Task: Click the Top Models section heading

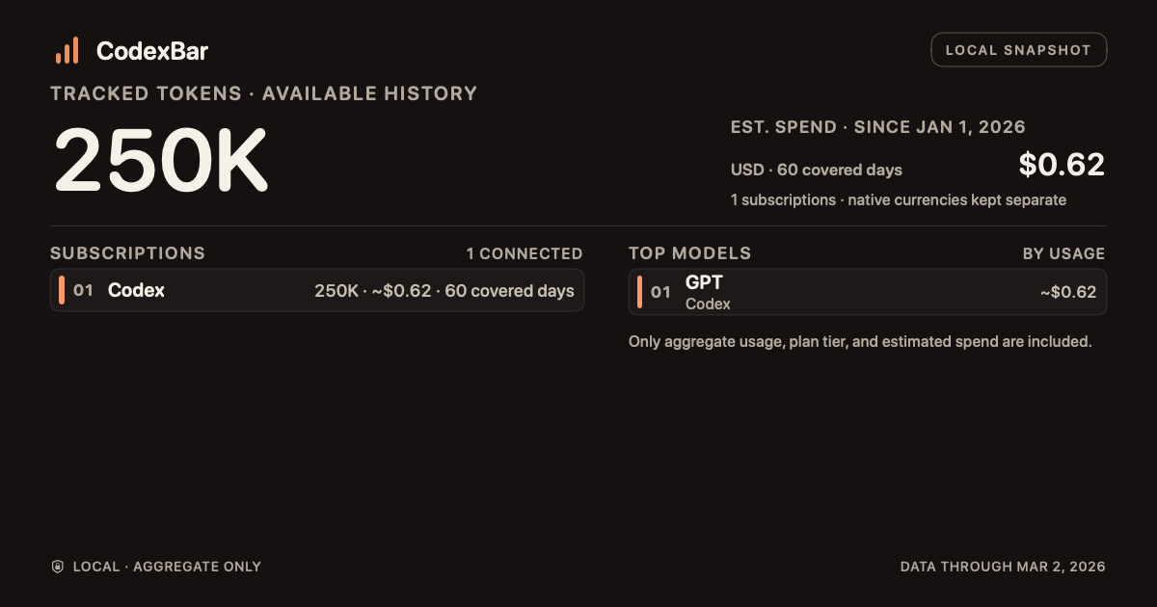Action: pos(689,253)
